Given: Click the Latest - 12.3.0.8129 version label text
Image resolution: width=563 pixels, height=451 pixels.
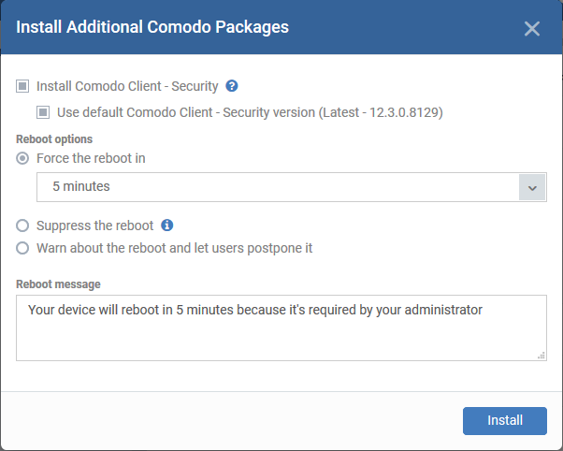Looking at the screenshot, I should pos(381,112).
